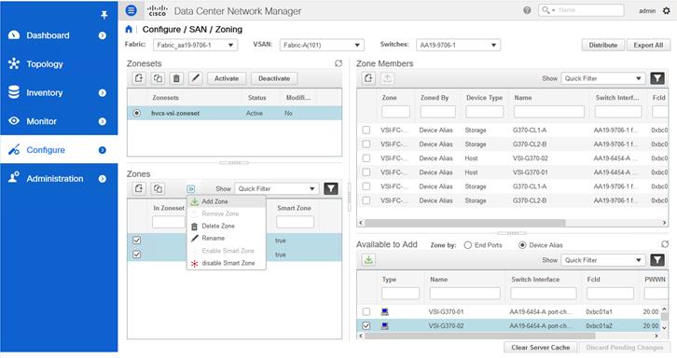Viewport: 677px width, 358px height.
Task: Create a new zone in Zones toolbar
Action: pos(139,188)
